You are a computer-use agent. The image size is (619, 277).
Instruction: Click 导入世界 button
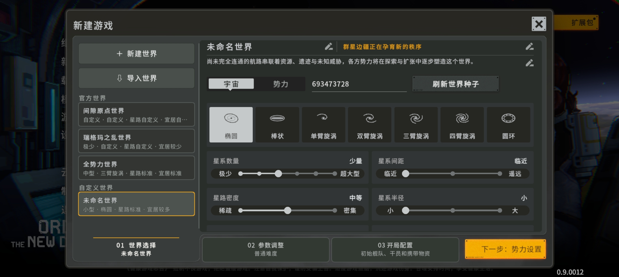point(136,78)
